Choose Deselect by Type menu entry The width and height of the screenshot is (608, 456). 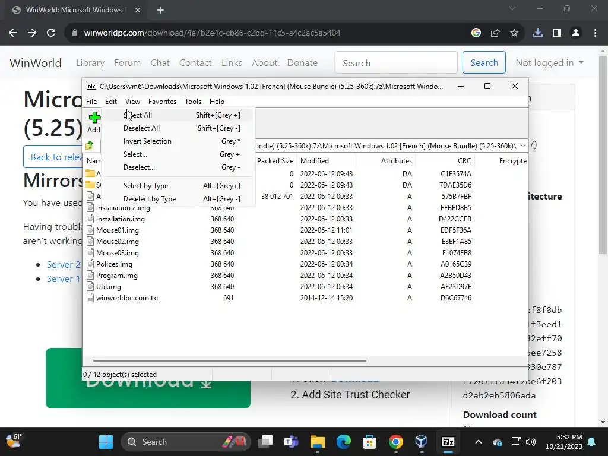click(179, 199)
